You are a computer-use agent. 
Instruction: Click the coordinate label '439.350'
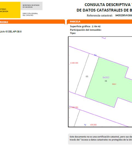click(93, 125)
